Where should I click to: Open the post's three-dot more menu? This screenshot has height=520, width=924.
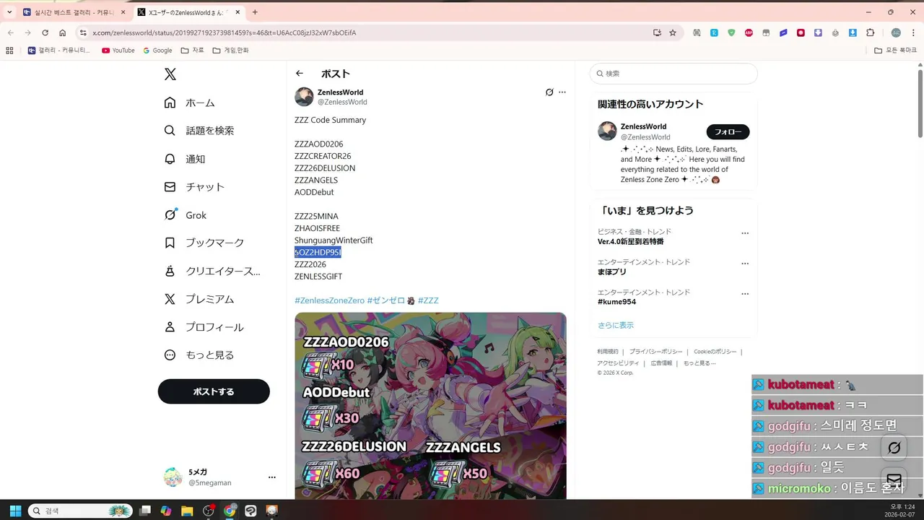click(x=562, y=92)
